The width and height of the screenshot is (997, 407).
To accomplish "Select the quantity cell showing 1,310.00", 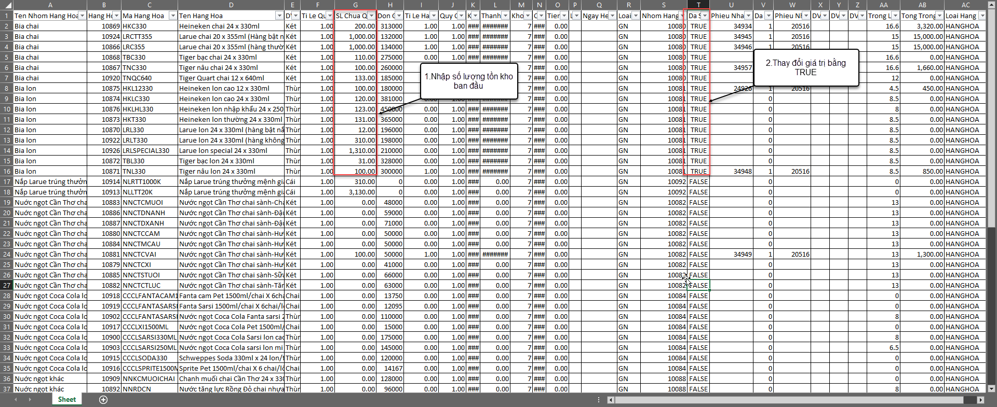I will [x=356, y=150].
